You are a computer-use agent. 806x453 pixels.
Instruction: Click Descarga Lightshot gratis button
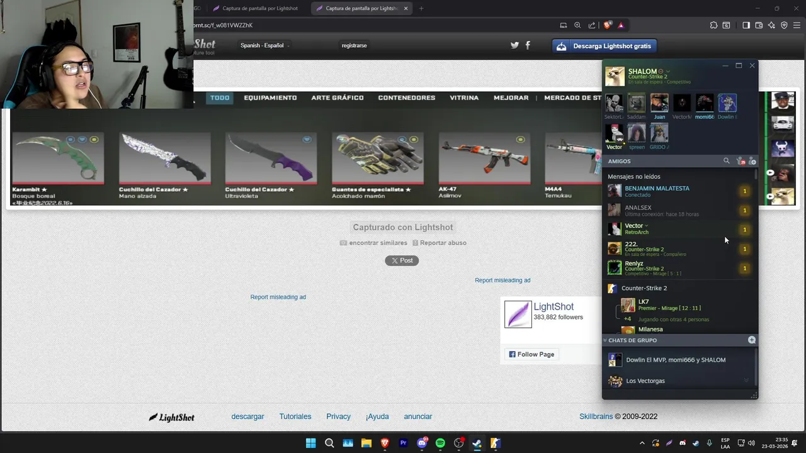(x=604, y=46)
